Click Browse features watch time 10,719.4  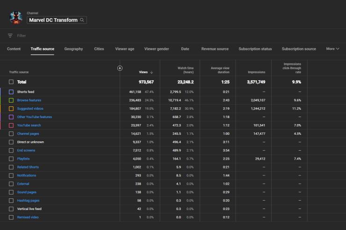(174, 100)
